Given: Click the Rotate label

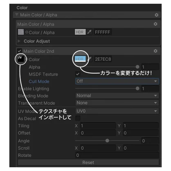Looking at the screenshot, I should [x=25, y=155].
